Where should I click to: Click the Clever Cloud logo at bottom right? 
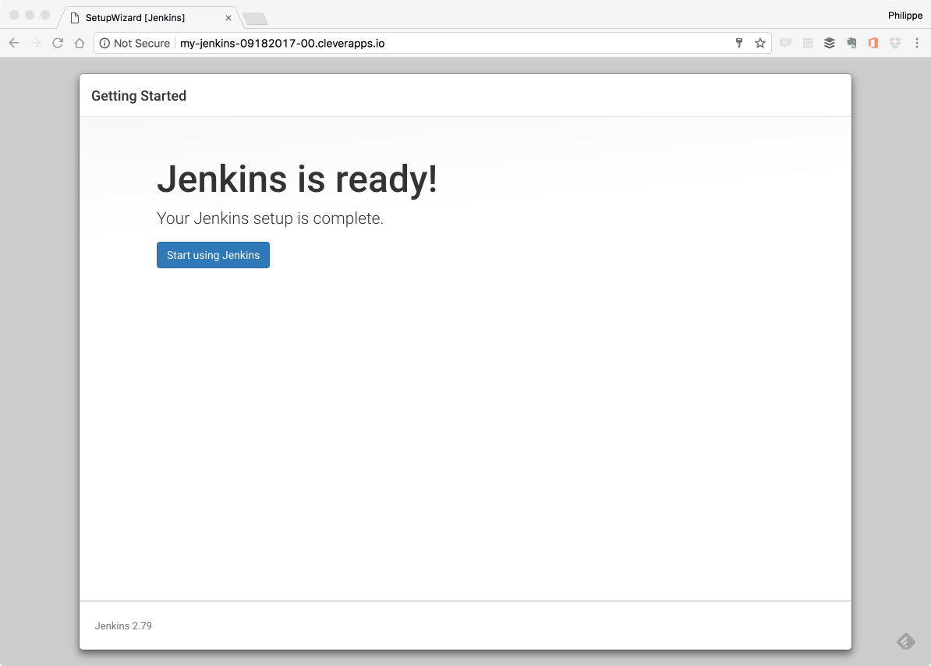(x=905, y=641)
